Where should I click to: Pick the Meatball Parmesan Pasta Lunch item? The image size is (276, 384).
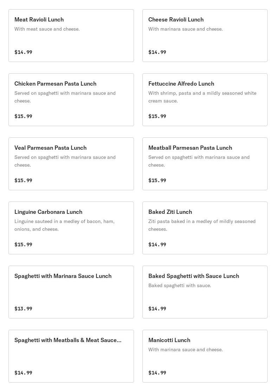(x=205, y=164)
